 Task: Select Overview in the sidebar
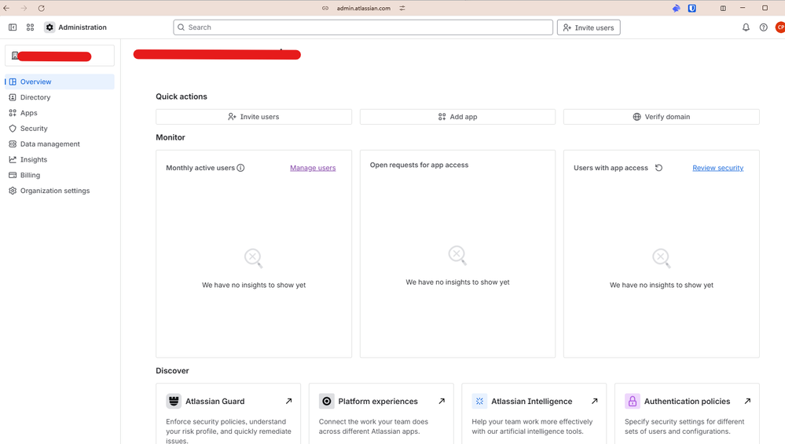60,82
